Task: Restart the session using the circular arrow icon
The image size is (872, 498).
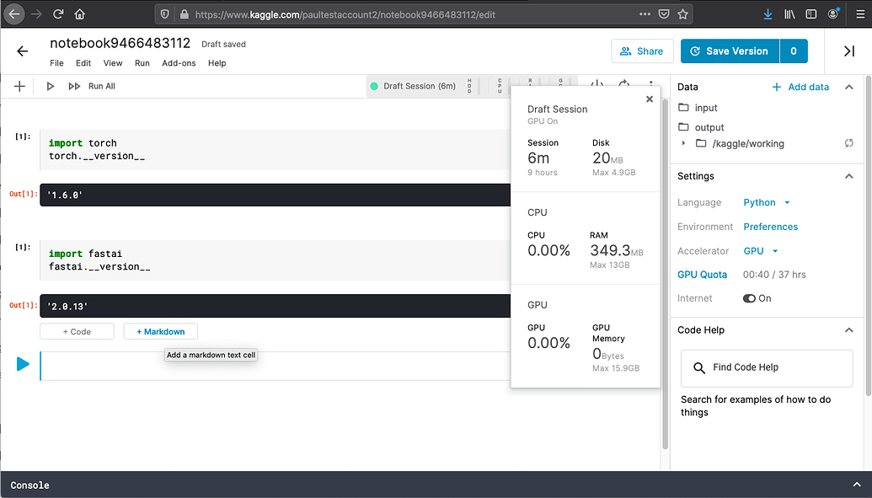Action: 623,84
